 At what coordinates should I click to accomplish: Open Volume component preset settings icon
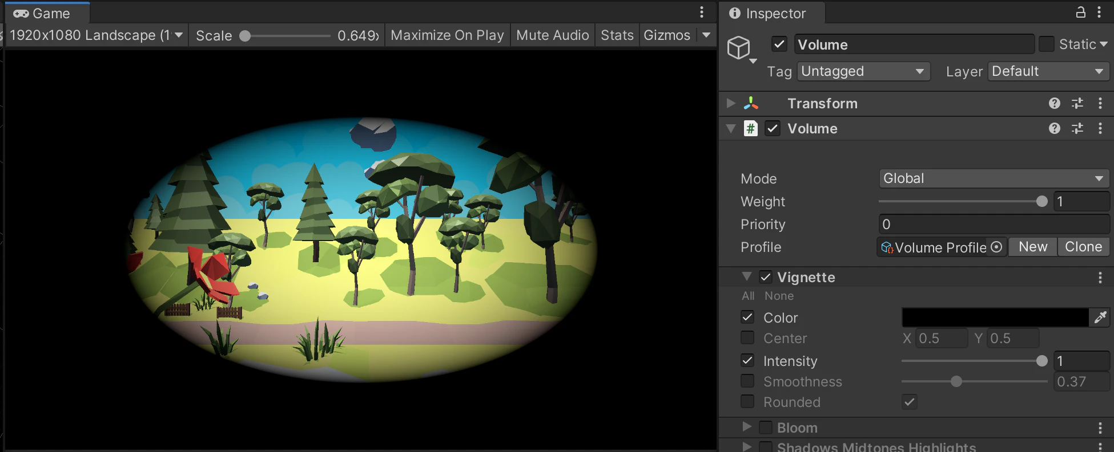[x=1077, y=128]
